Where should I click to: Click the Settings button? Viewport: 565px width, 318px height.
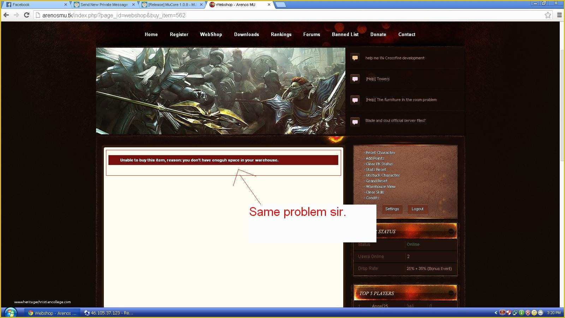392,209
